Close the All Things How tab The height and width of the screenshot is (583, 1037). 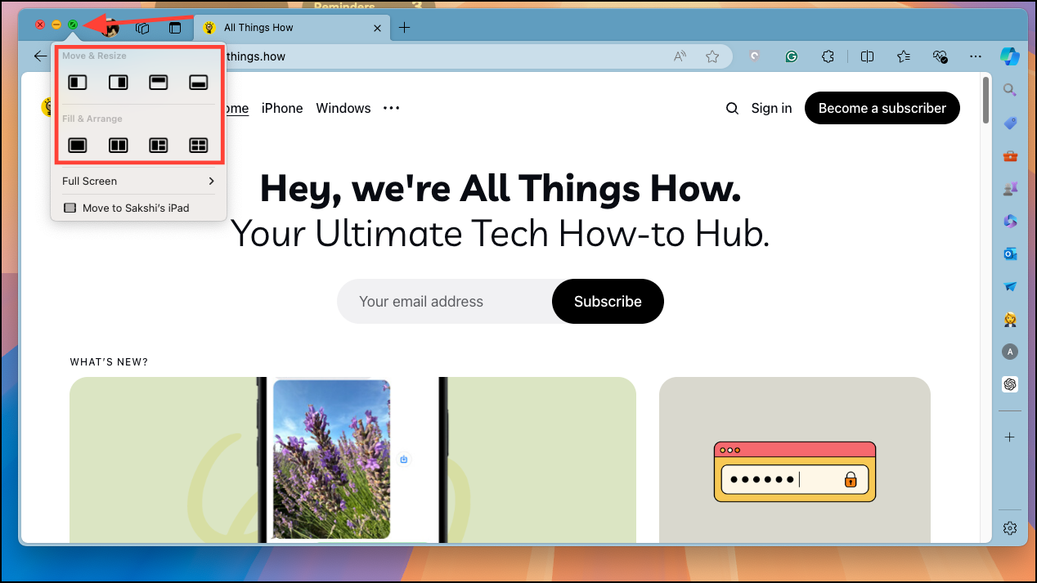click(377, 28)
